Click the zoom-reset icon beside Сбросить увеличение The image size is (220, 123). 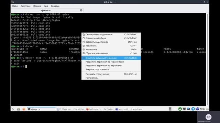[x=84, y=53]
